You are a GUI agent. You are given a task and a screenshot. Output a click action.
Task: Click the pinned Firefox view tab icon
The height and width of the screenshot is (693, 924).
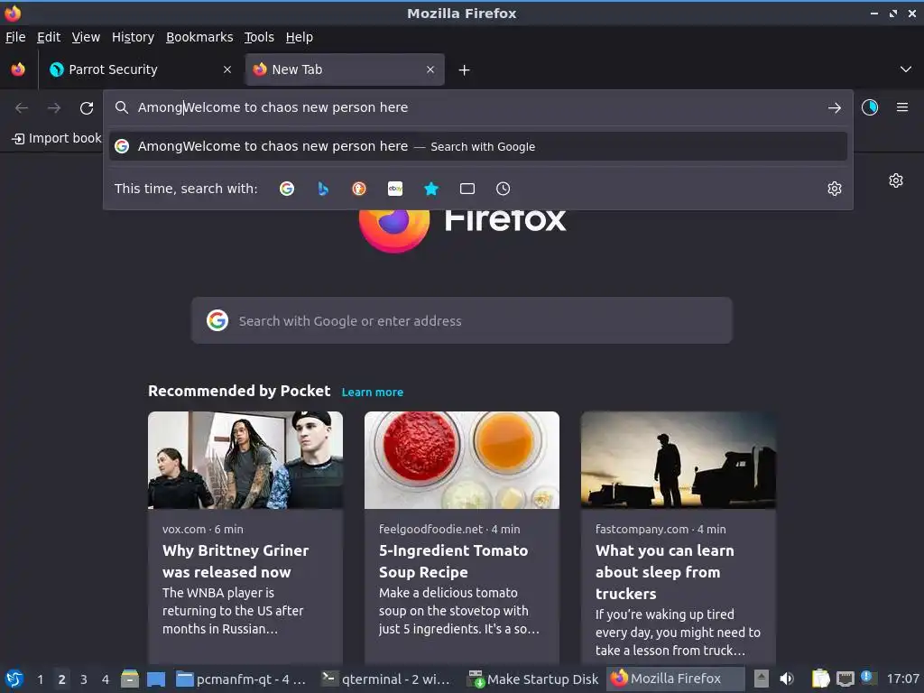pyautogui.click(x=18, y=69)
